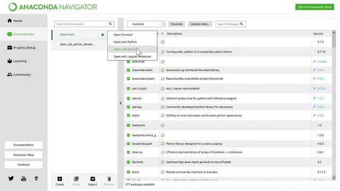Image resolution: width=340 pixels, height=191 pixels.
Task: Uncheck the astropy package
Action: click(129, 107)
